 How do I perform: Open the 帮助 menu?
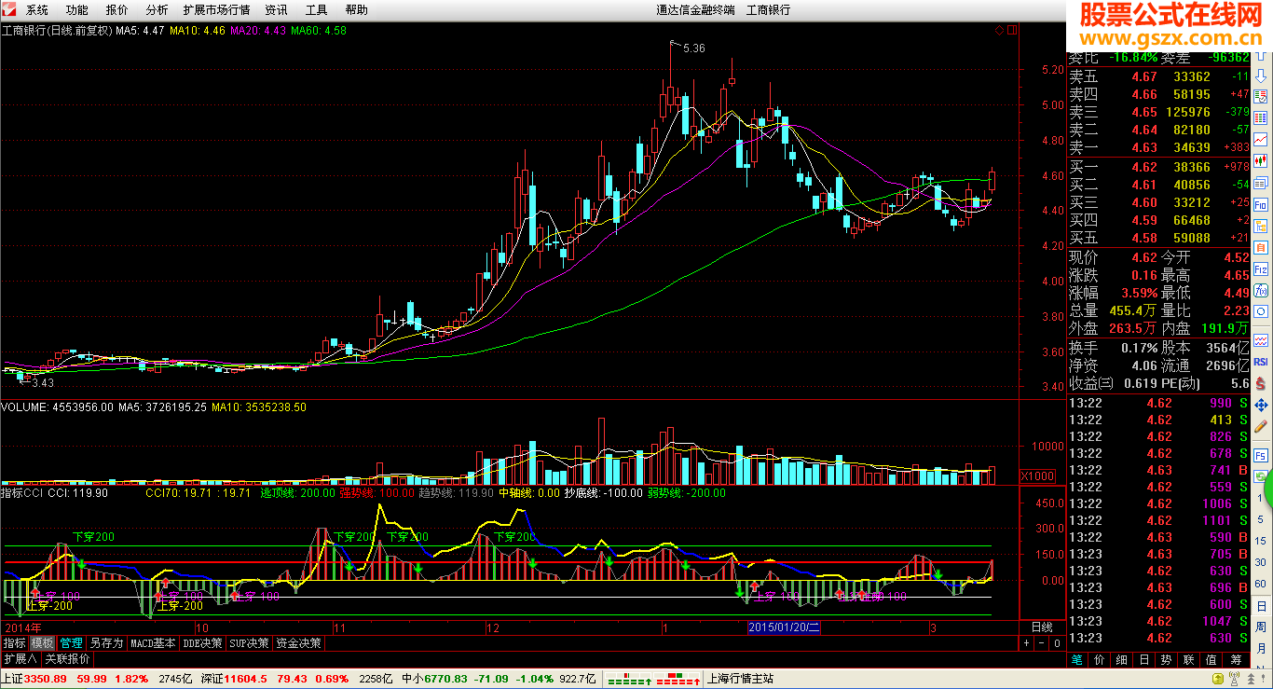[356, 9]
